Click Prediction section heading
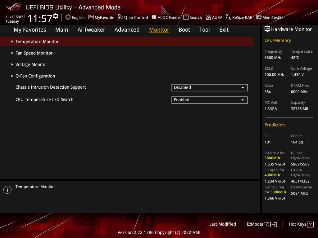The height and width of the screenshot is (238, 318). (275, 125)
